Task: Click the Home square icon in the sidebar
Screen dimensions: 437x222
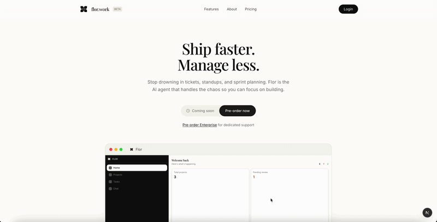Action: point(110,168)
